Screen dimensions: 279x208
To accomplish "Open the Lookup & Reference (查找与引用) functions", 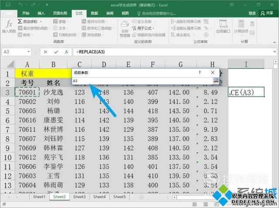I will coord(94,21).
